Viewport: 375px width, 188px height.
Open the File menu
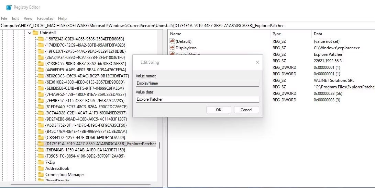(x=4, y=18)
